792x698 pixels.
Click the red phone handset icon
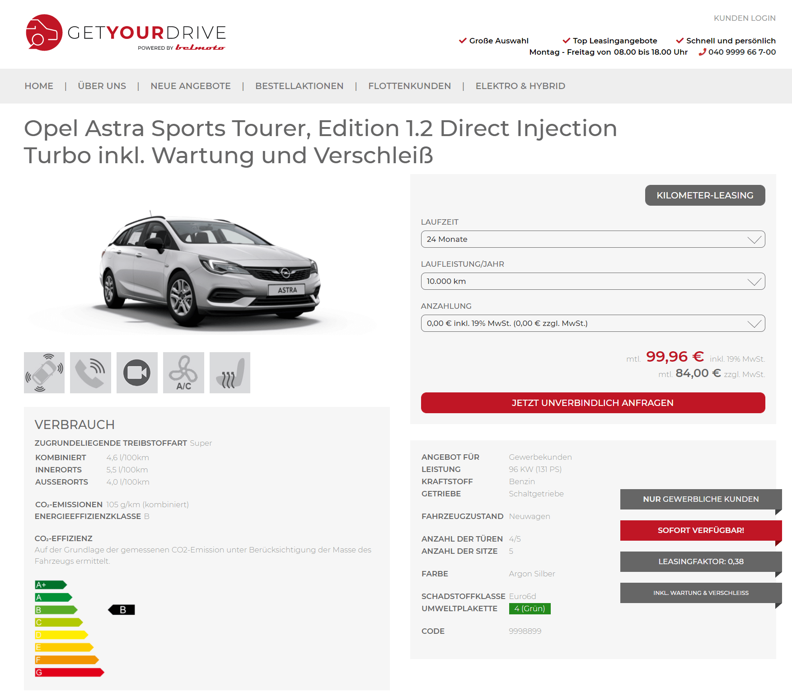click(x=702, y=52)
